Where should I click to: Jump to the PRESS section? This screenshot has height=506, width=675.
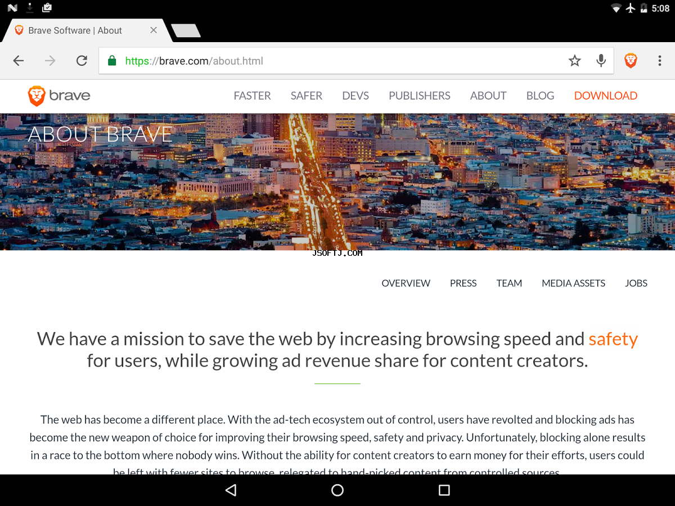click(463, 283)
